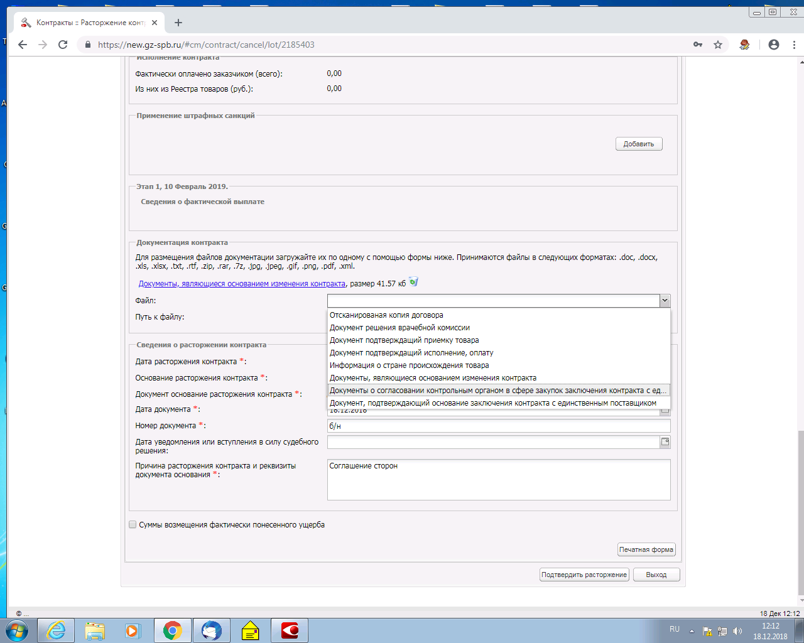Open the browser extension icon
This screenshot has width=804, height=643.
[x=745, y=45]
